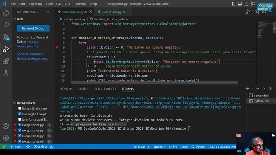The width and height of the screenshot is (276, 155).
Task: Open Customize Layout icon
Action: coord(253,4)
